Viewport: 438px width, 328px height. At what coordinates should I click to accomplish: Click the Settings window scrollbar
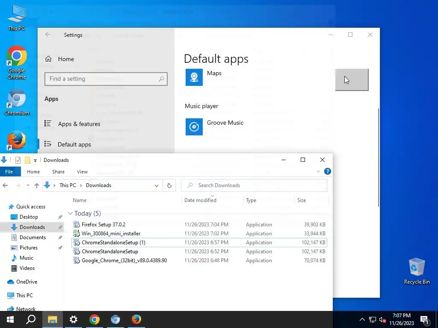coord(379,158)
